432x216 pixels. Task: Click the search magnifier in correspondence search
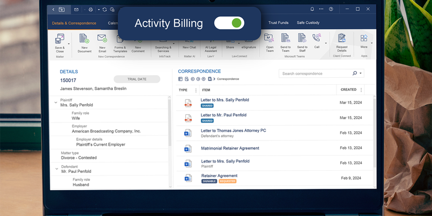(x=355, y=73)
